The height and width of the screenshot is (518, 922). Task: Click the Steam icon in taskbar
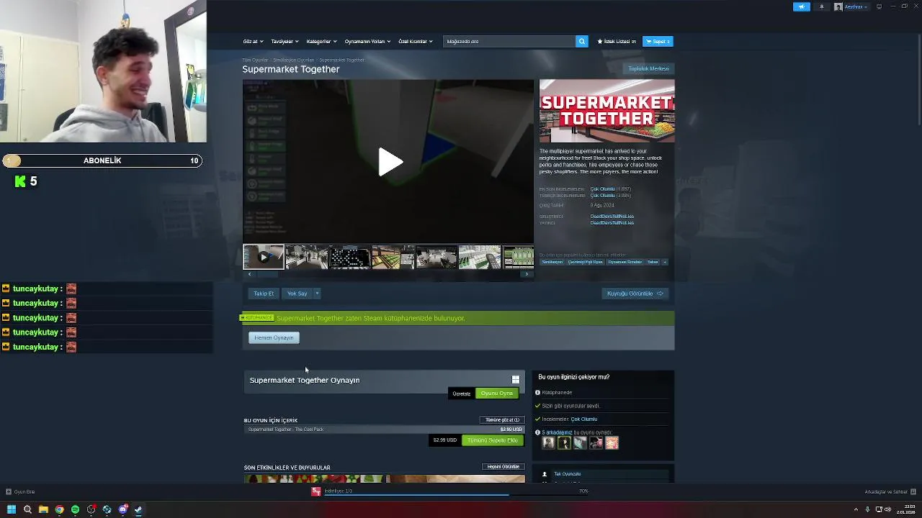tap(138, 509)
